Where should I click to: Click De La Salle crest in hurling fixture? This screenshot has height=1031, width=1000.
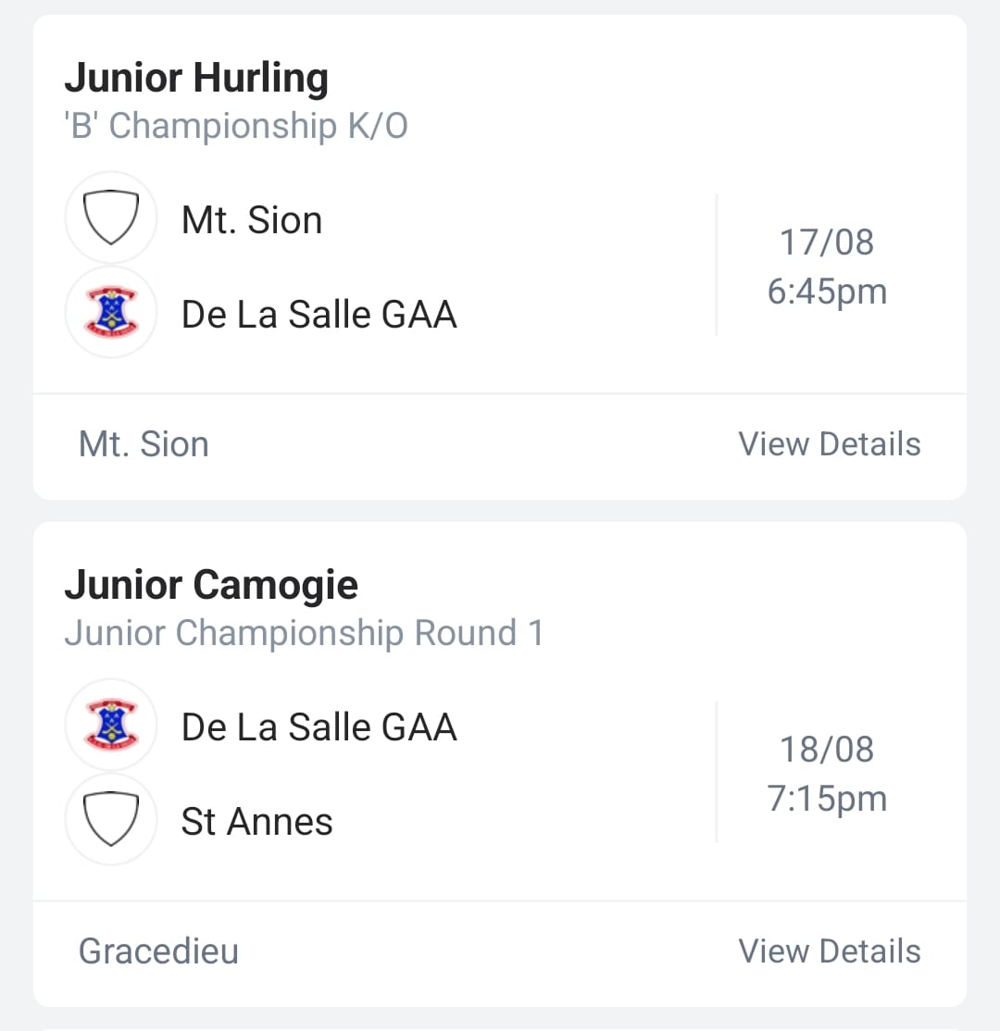coord(111,312)
